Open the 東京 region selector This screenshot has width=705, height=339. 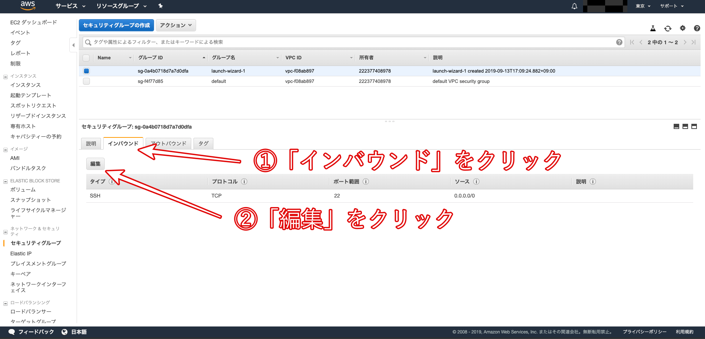643,6
